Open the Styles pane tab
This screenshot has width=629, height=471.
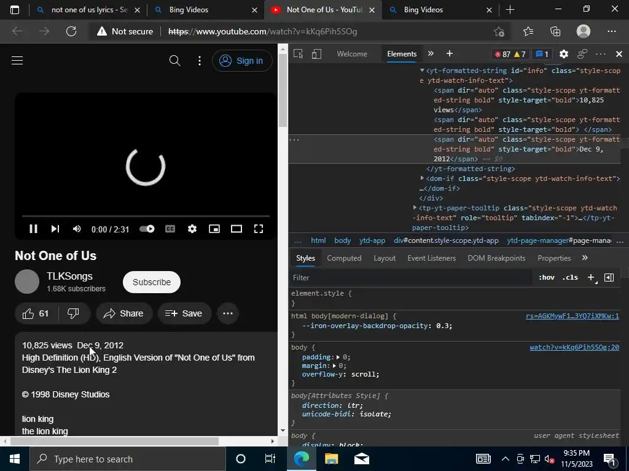pos(305,258)
